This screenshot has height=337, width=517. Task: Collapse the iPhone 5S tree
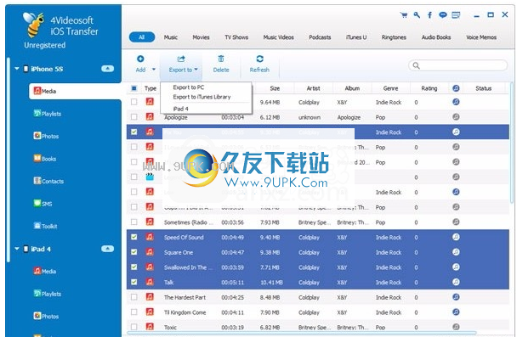(16, 69)
